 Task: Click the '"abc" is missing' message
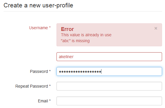pos(75,41)
